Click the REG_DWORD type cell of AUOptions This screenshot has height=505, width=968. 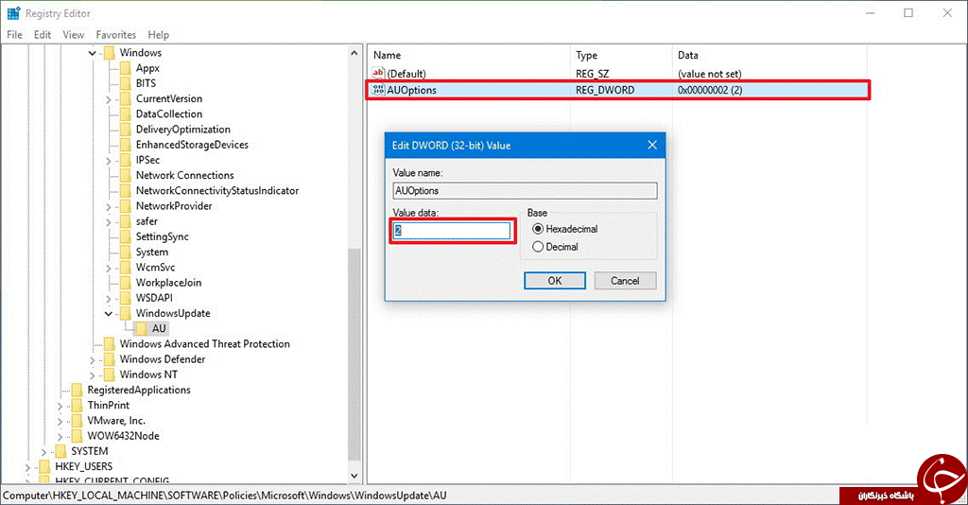click(x=605, y=90)
